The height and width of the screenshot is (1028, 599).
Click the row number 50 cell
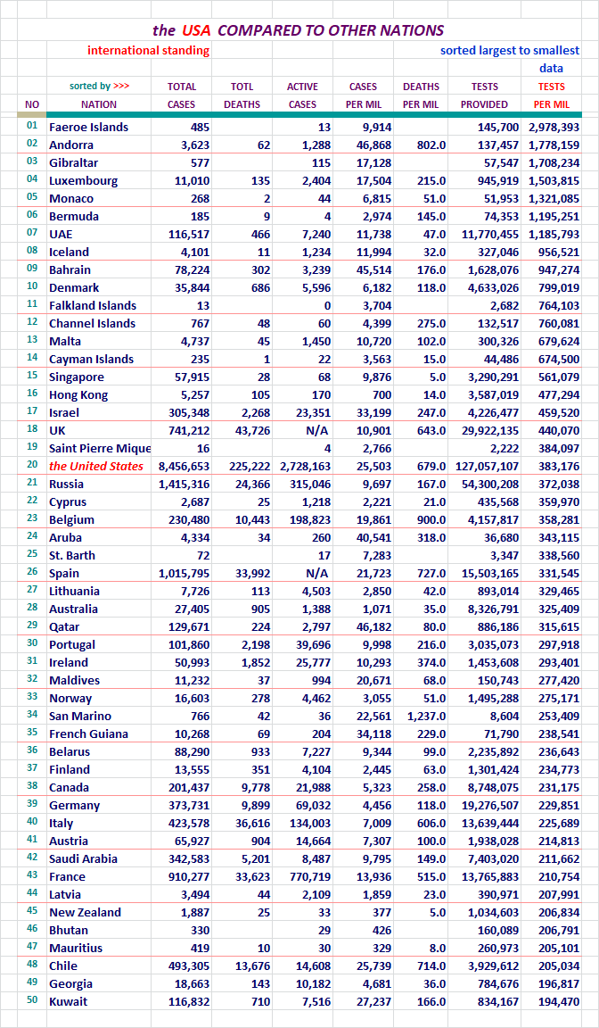[x=32, y=1002]
